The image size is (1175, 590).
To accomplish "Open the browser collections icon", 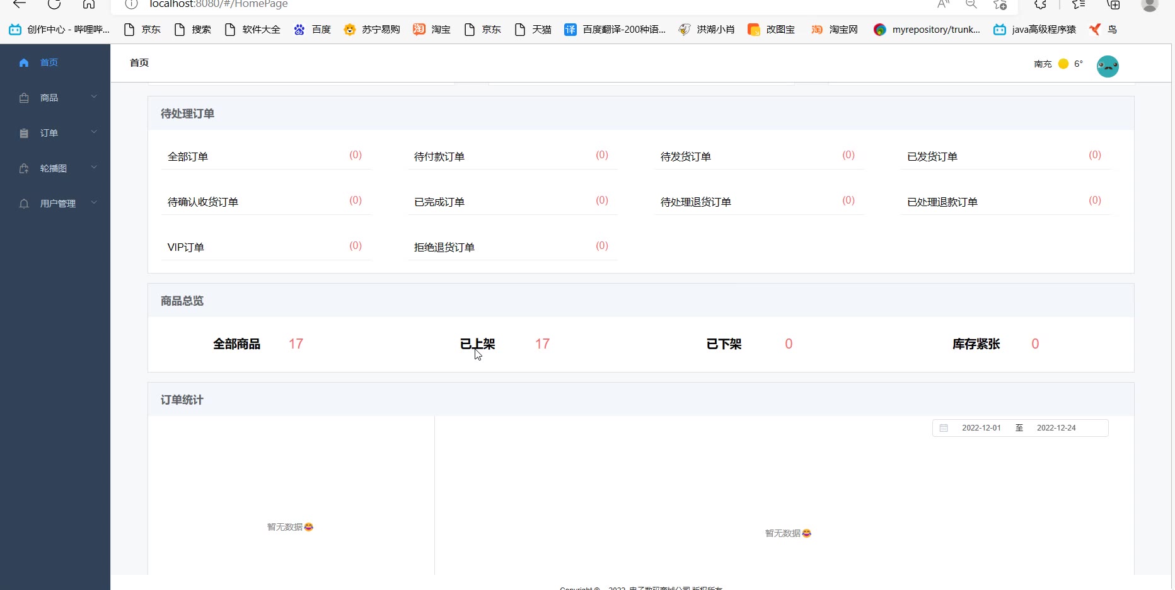I will click(1114, 4).
